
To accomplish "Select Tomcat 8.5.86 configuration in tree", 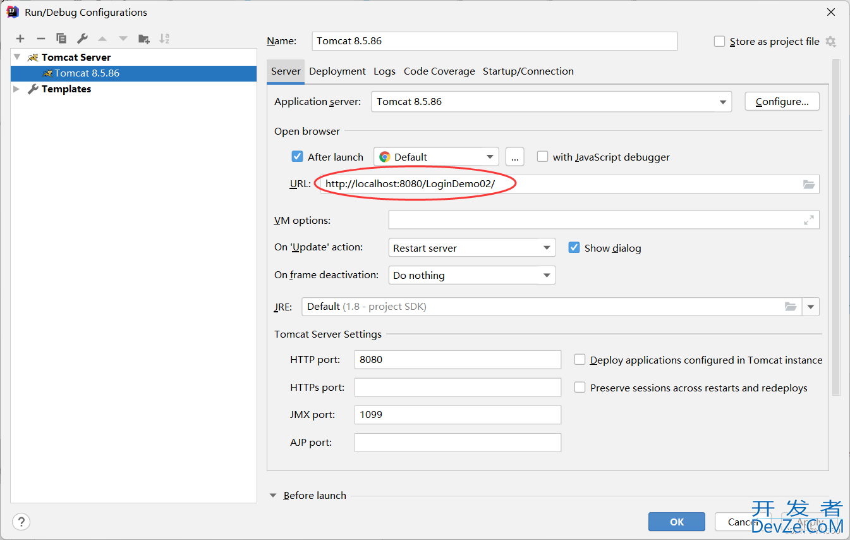I will [133, 73].
